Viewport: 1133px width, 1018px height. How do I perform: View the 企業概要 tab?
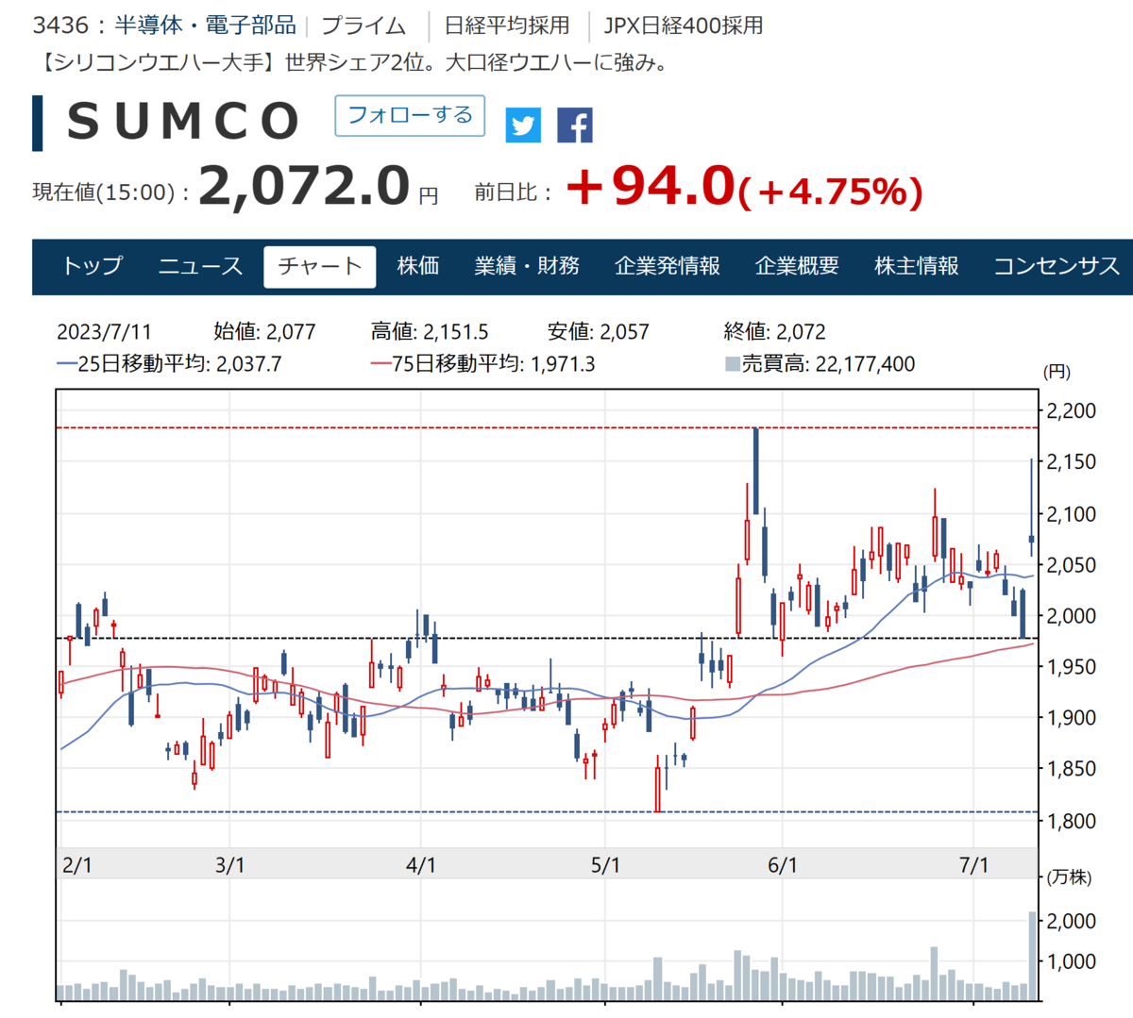pyautogui.click(x=797, y=267)
